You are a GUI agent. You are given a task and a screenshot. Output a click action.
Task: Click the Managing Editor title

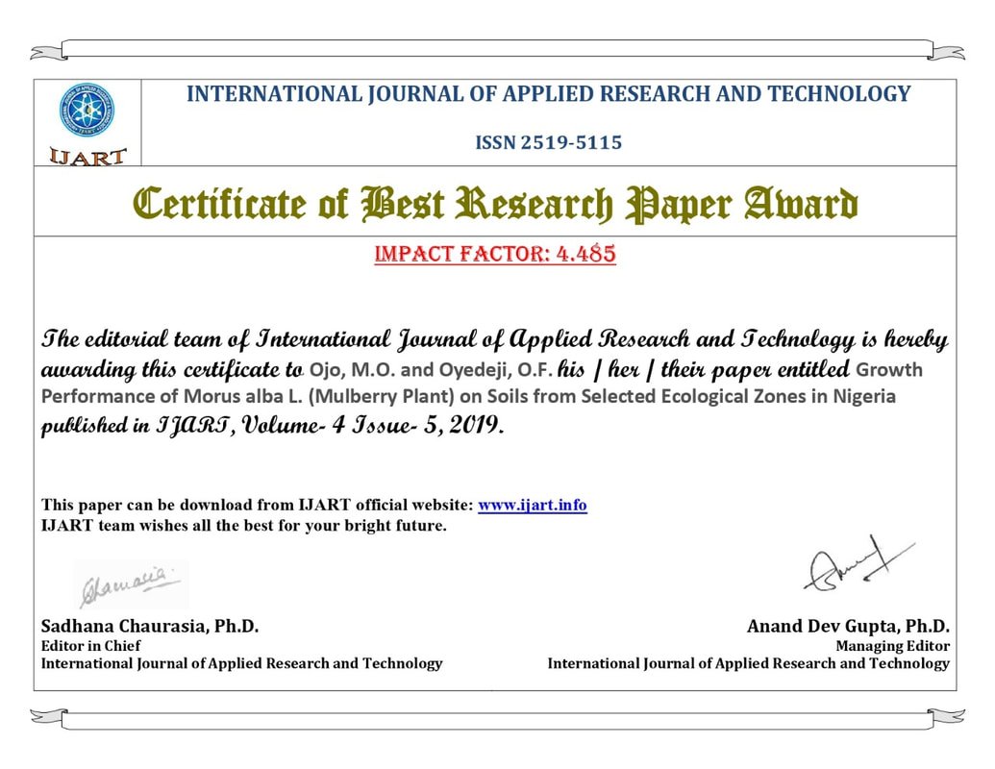[x=893, y=646]
